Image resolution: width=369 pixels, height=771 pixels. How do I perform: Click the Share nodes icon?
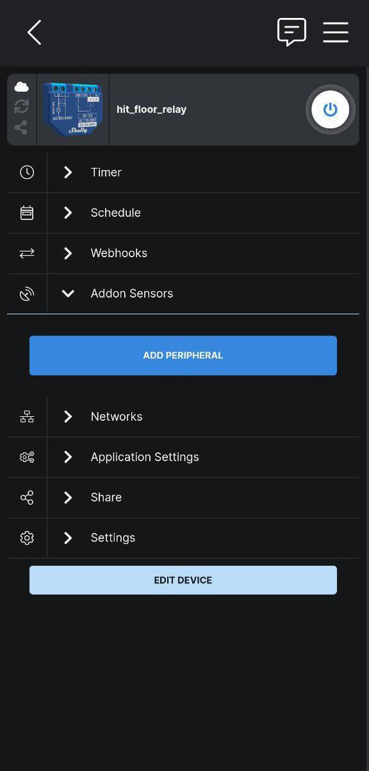pyautogui.click(x=27, y=497)
